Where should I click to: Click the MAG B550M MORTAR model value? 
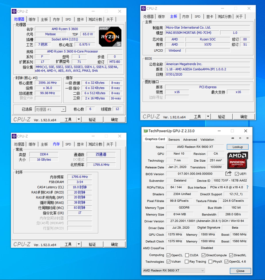[192, 33]
